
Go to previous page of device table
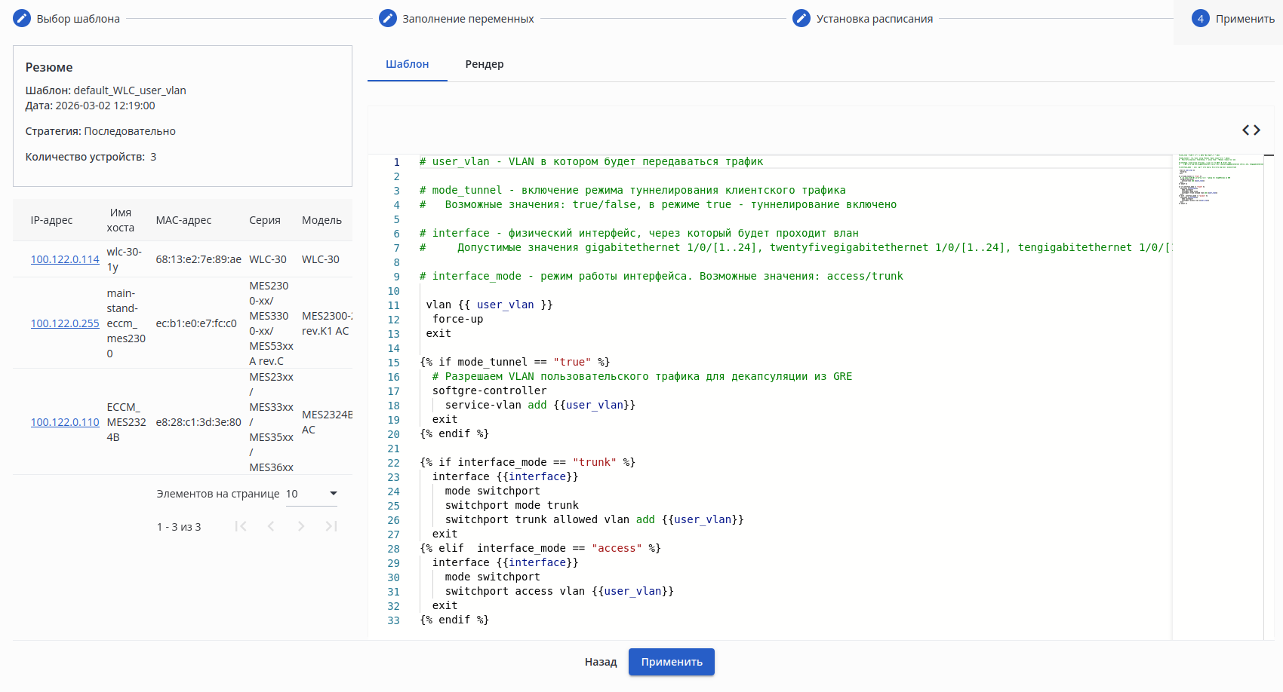click(x=271, y=527)
